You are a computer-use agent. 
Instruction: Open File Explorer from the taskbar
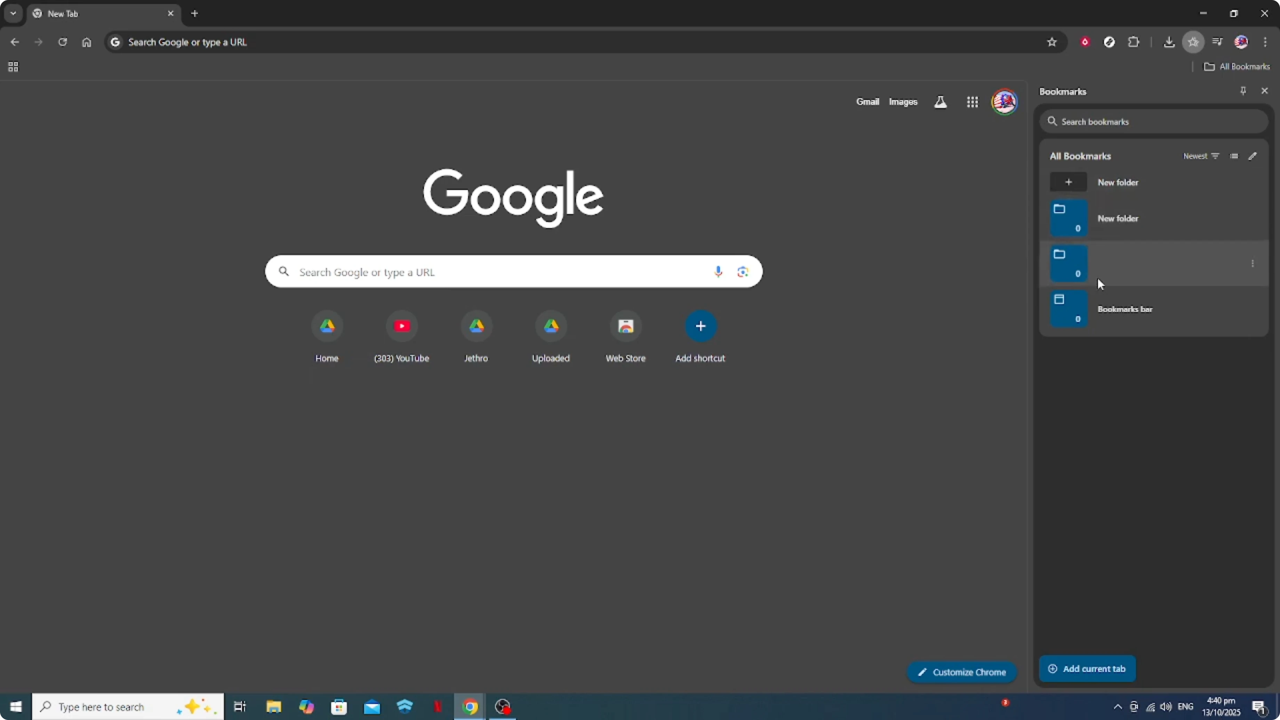coord(273,706)
